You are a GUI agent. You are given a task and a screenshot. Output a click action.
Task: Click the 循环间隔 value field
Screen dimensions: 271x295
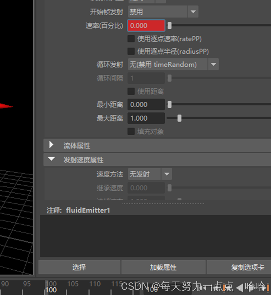point(146,78)
